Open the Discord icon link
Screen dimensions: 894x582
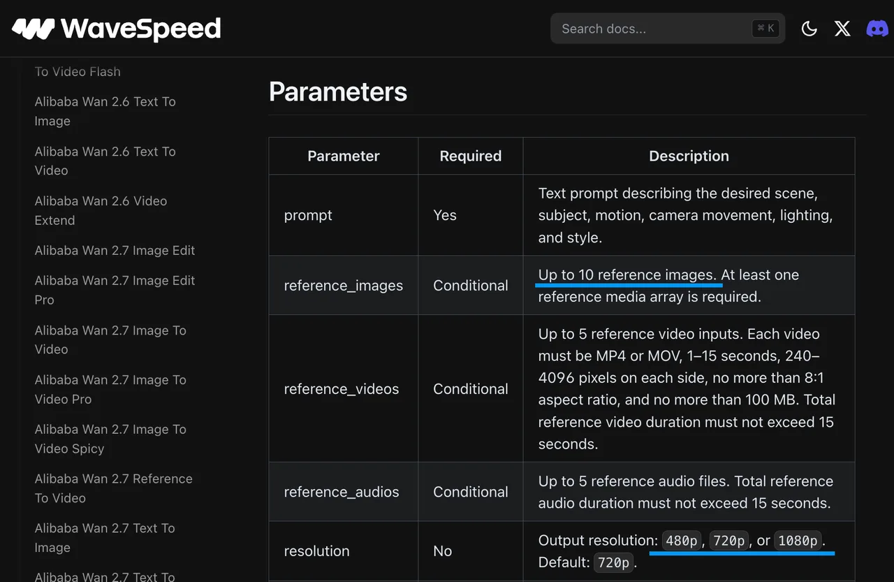coord(877,29)
